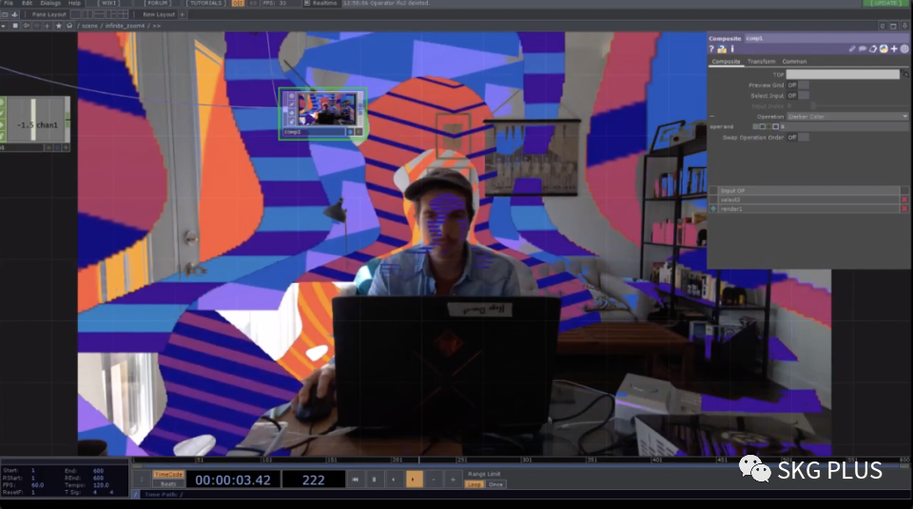This screenshot has width=913, height=509.
Task: Click the Python help icon in parameter panel
Action: pyautogui.click(x=722, y=48)
